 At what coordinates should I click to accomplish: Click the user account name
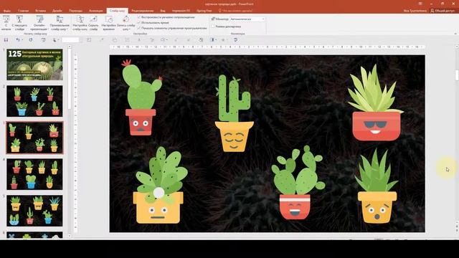pos(415,11)
